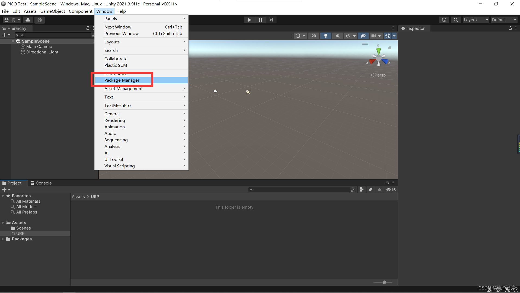
Task: Click the Project create plus dropdown
Action: 6,190
